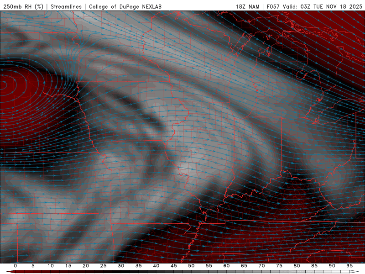Click the colorbar tick label "10"
365x274 pixels.
[x=51, y=266]
